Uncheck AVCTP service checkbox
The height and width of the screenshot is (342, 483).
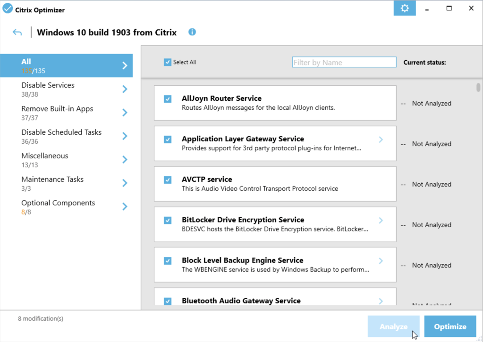168,180
